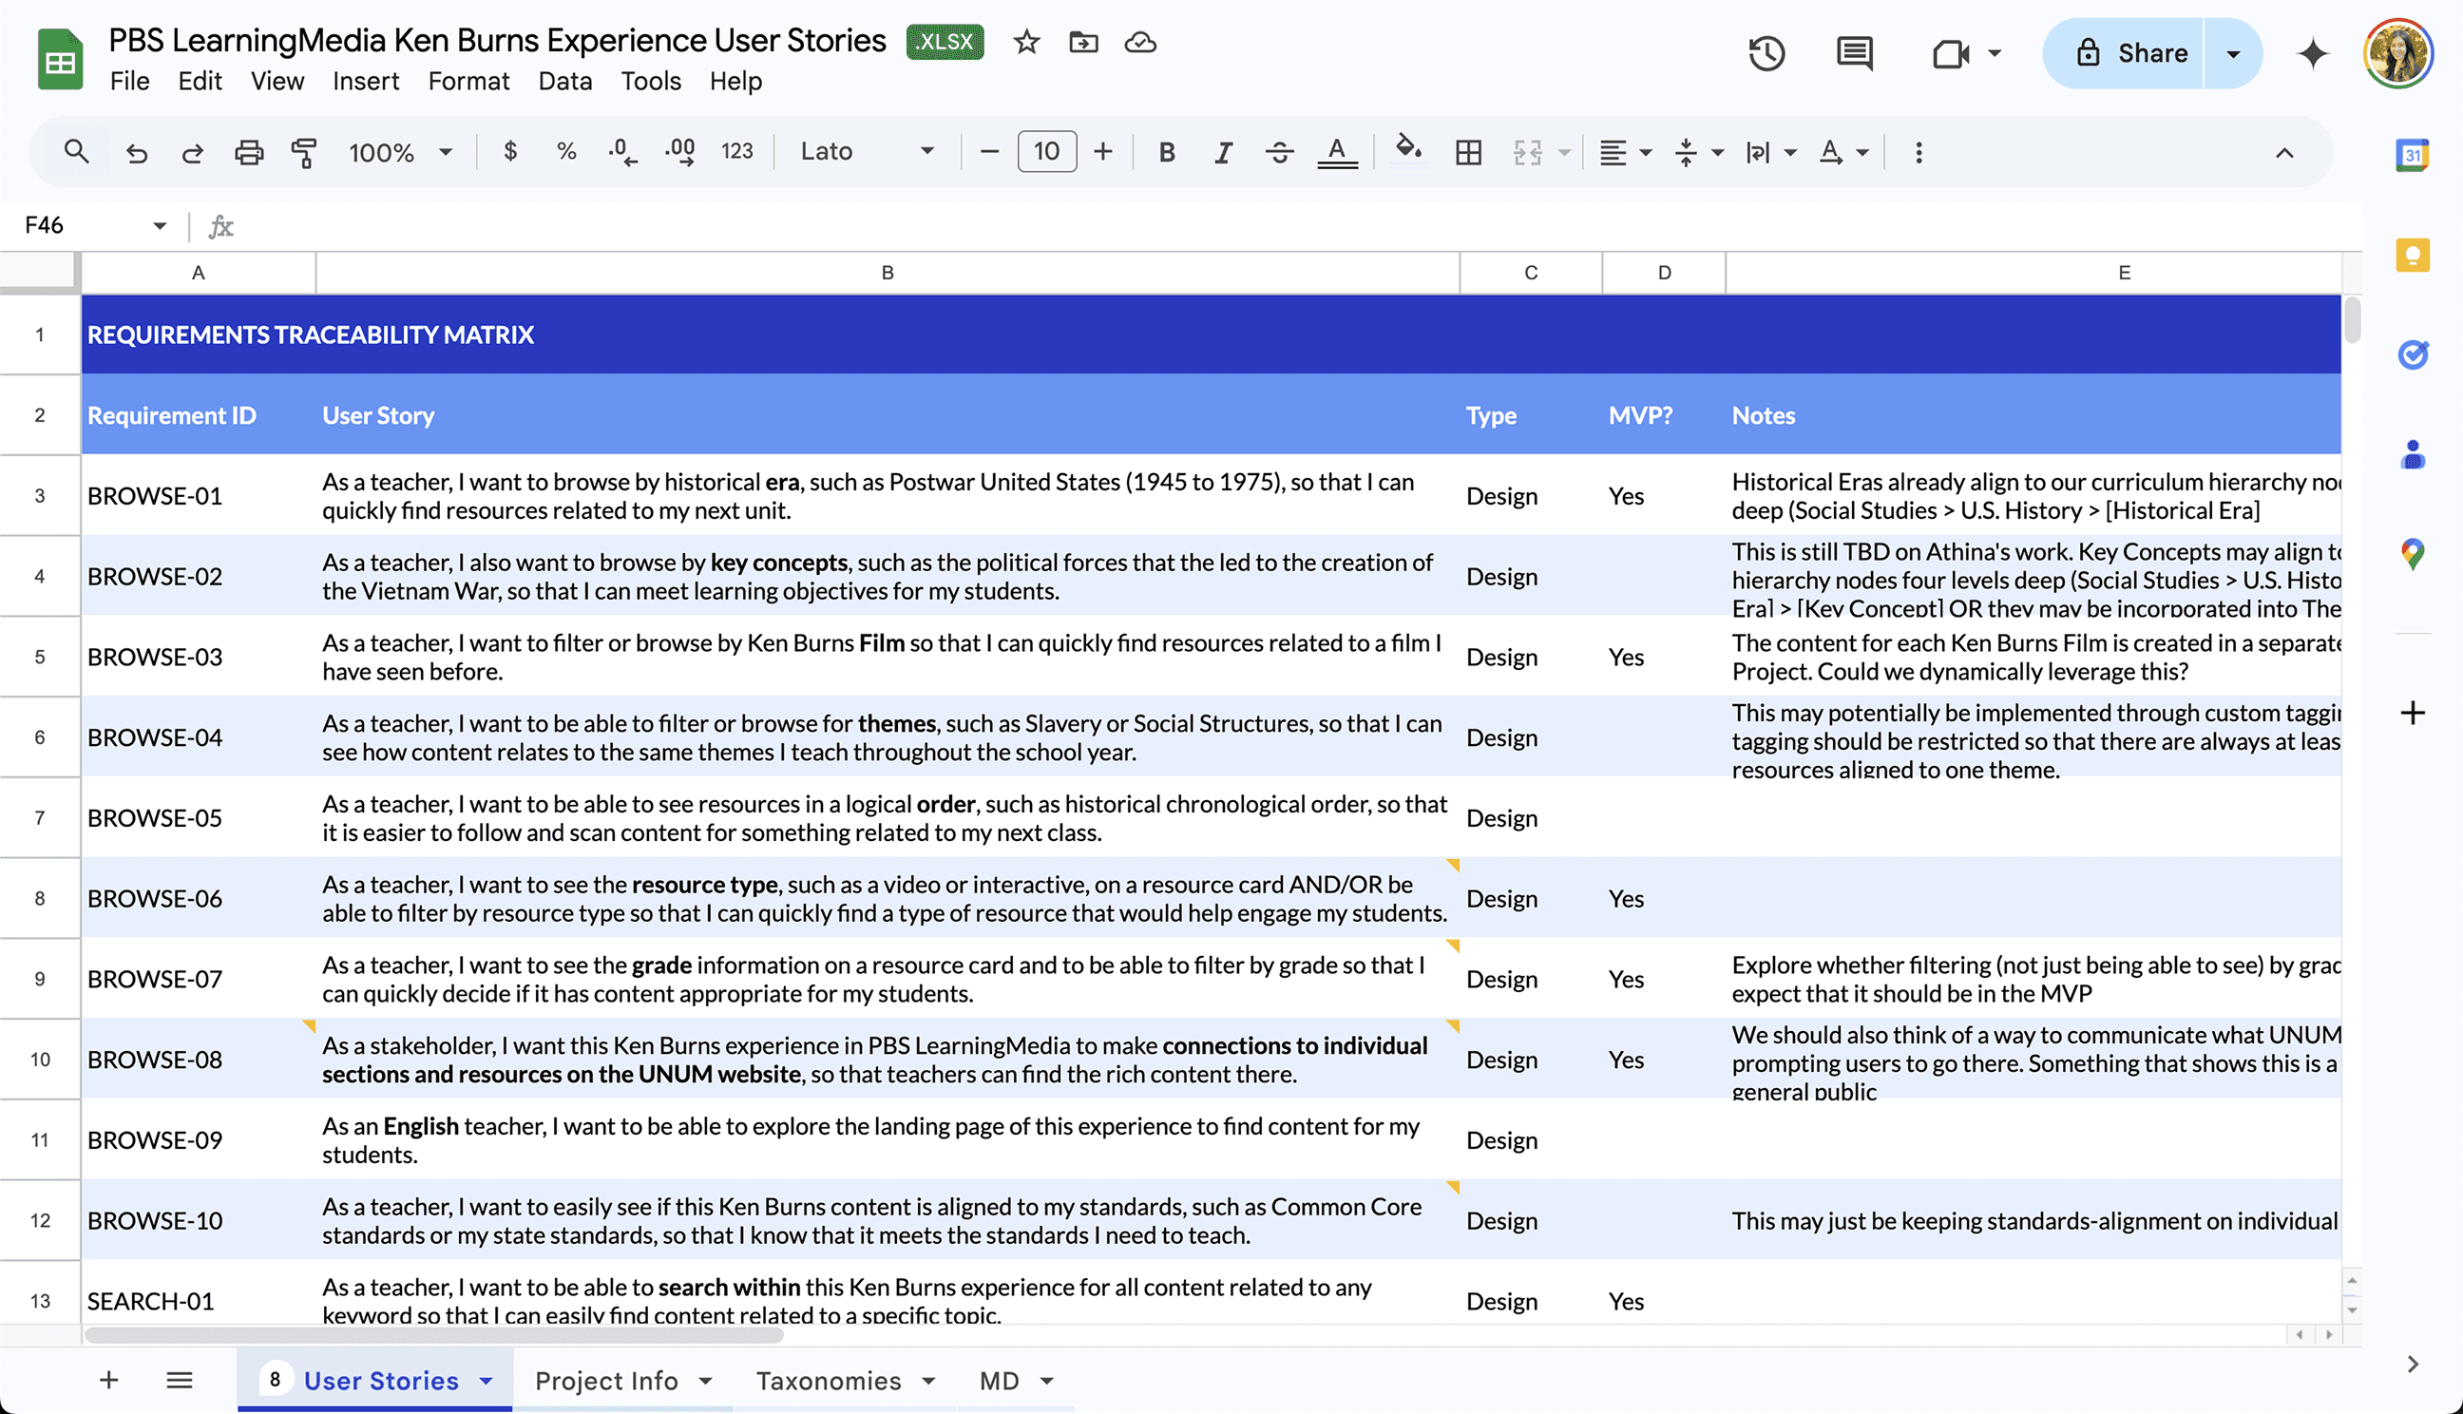
Task: Open the Format menu
Action: point(468,82)
